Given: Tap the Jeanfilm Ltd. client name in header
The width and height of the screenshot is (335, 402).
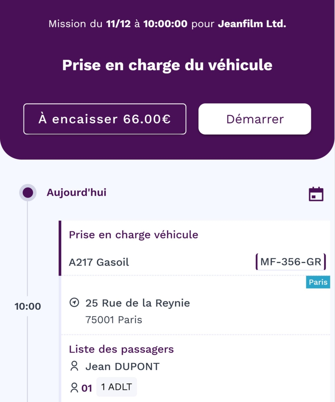Looking at the screenshot, I should tap(252, 24).
